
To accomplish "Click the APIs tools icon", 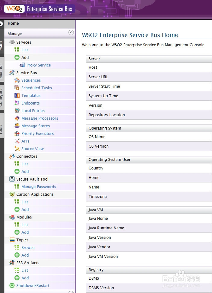I will pyautogui.click(x=17, y=141).
